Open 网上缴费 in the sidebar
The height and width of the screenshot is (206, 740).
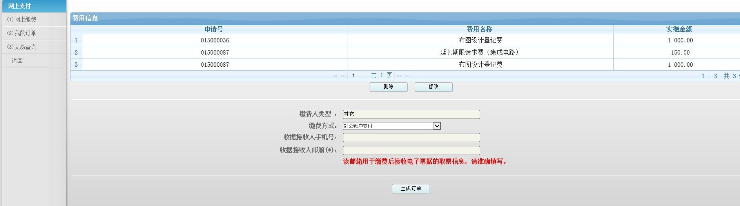pyautogui.click(x=25, y=19)
